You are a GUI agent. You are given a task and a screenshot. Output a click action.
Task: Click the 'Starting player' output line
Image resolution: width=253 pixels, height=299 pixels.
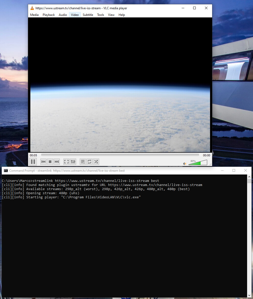pyautogui.click(x=71, y=197)
